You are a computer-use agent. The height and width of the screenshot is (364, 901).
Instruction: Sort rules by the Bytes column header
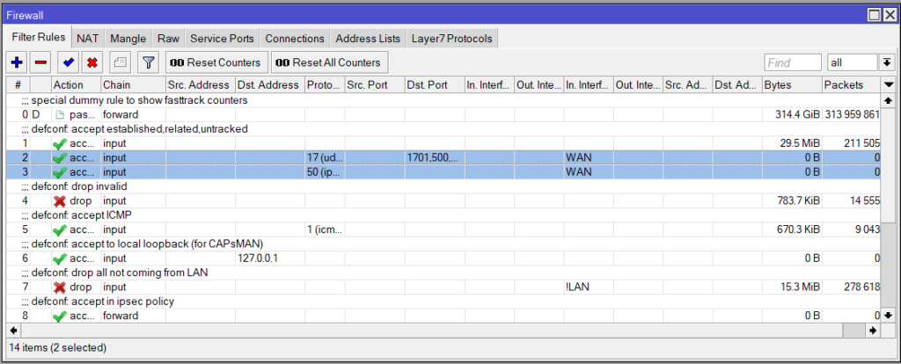point(790,84)
